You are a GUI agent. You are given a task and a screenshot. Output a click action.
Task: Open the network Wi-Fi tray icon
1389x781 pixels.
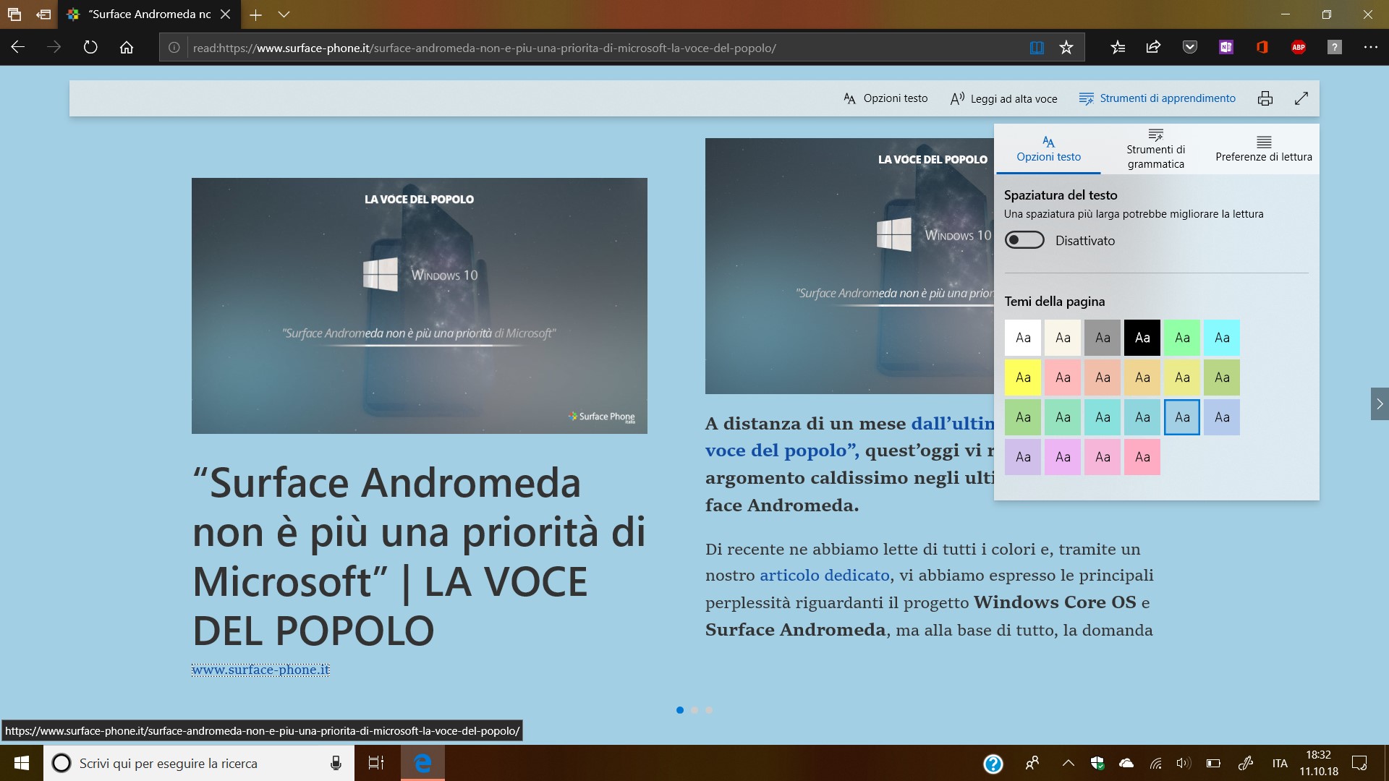pos(1155,763)
